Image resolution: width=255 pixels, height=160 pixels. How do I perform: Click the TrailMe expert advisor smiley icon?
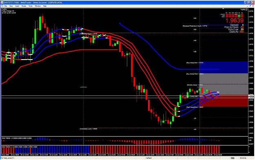pyautogui.click(x=246, y=10)
